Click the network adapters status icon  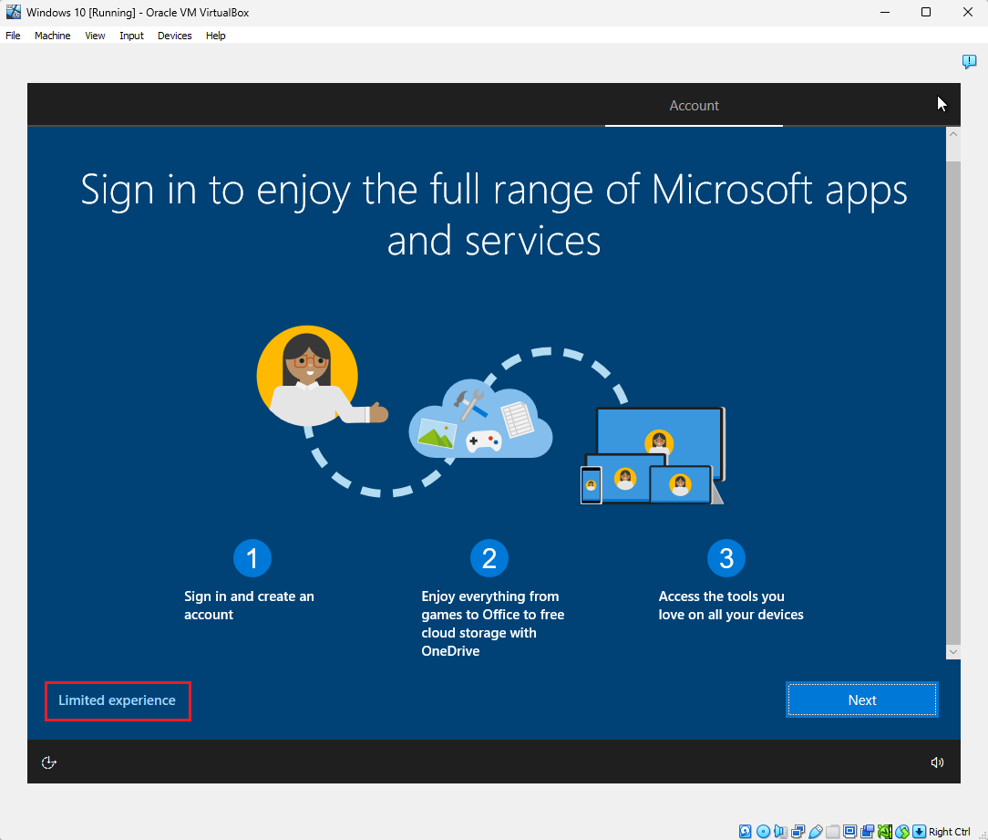(x=798, y=831)
